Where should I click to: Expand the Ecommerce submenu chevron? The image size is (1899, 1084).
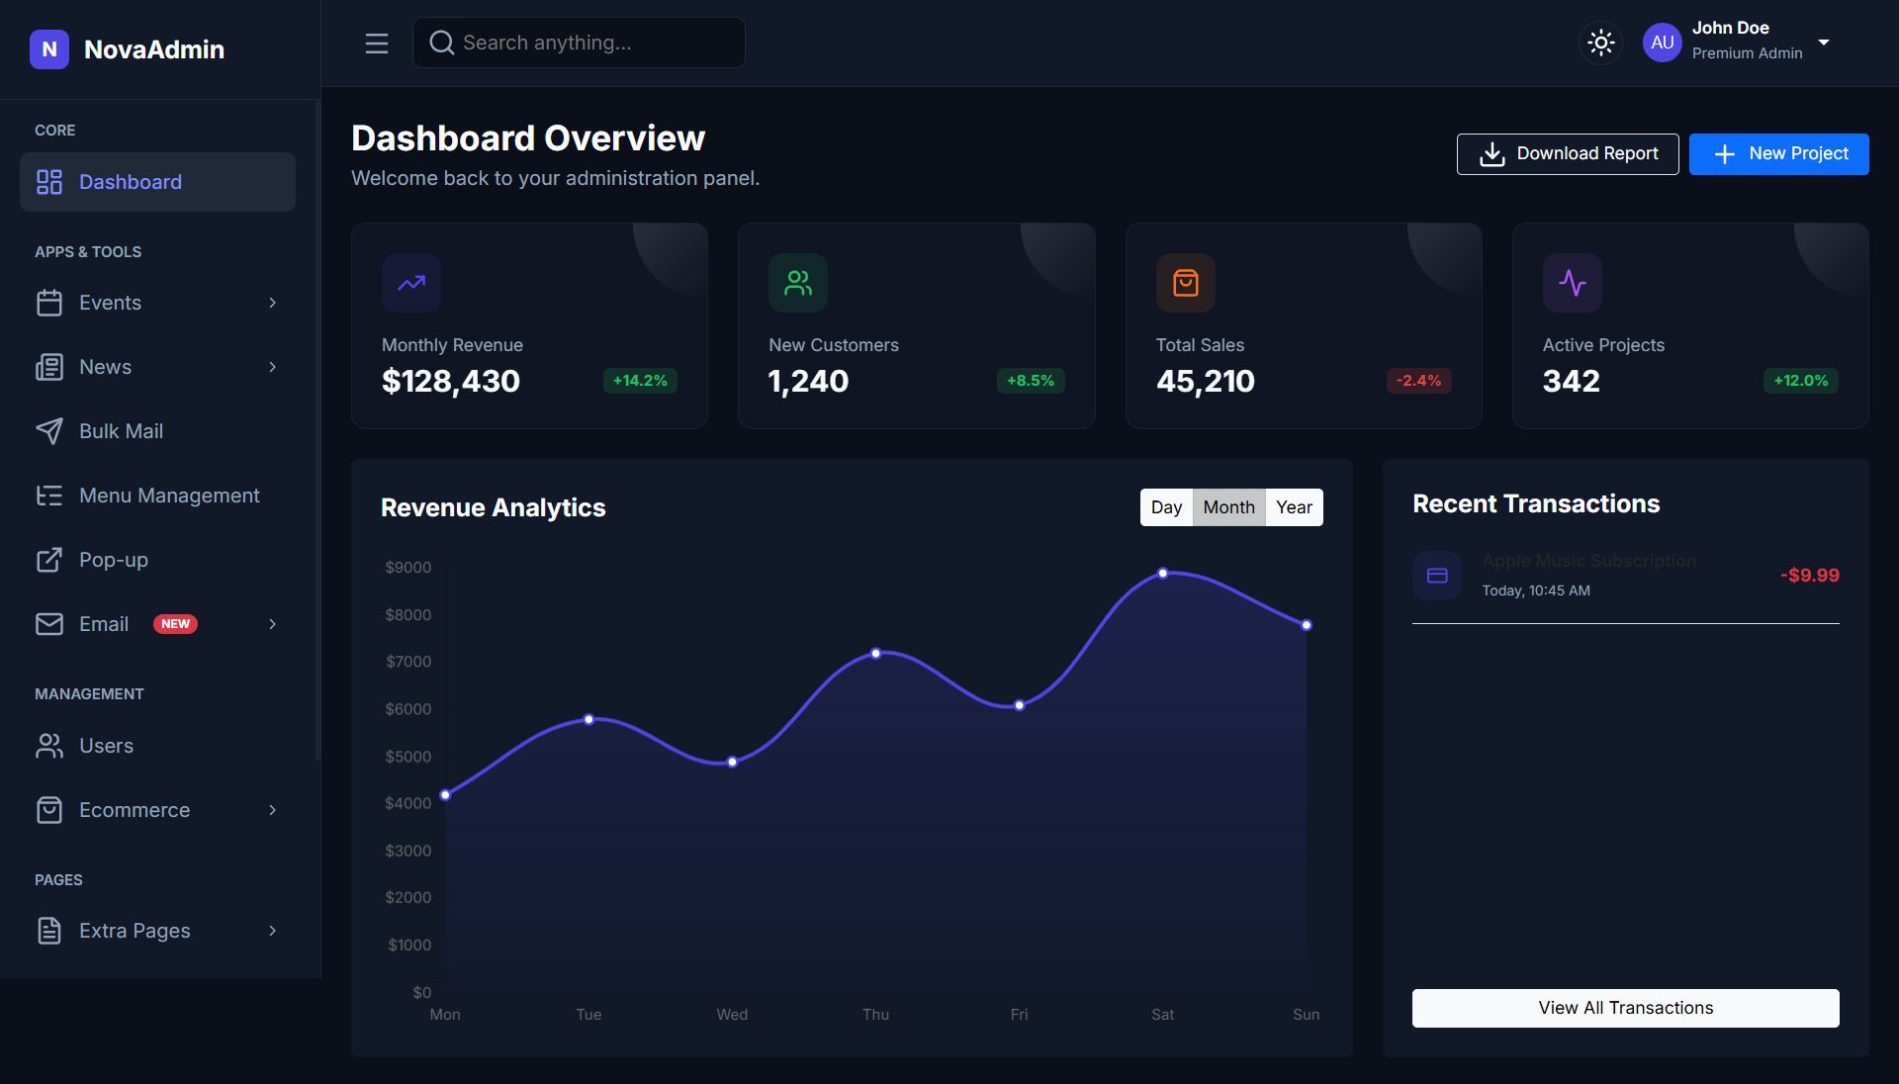coord(273,810)
